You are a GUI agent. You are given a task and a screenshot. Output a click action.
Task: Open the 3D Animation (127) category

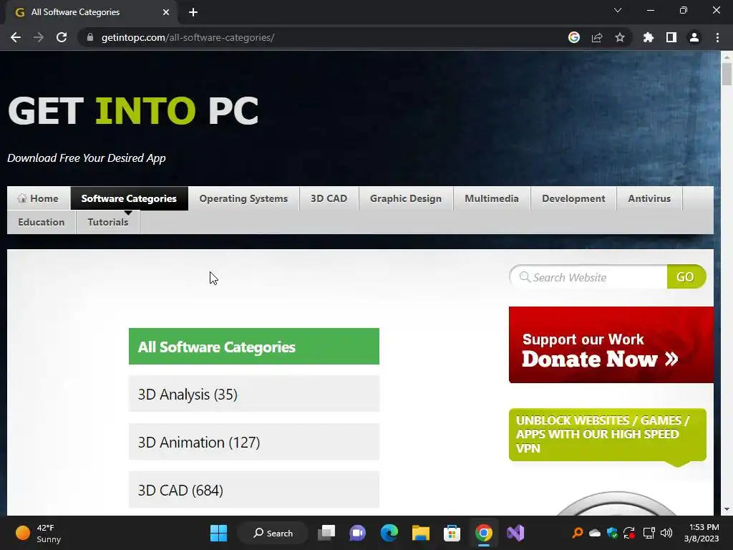point(254,442)
